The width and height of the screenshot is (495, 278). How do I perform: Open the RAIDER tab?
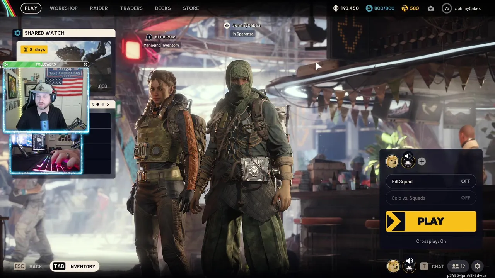coord(99,8)
